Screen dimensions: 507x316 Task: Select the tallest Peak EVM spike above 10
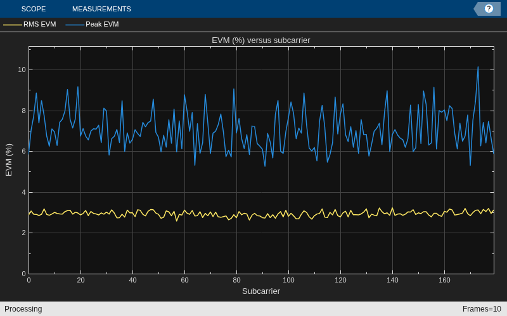coord(478,68)
